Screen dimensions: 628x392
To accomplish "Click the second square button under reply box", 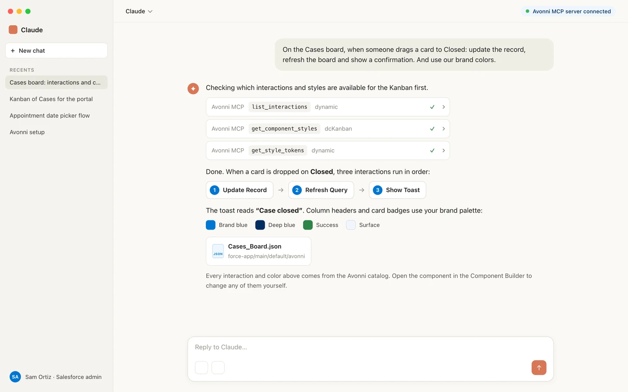I will tap(218, 368).
